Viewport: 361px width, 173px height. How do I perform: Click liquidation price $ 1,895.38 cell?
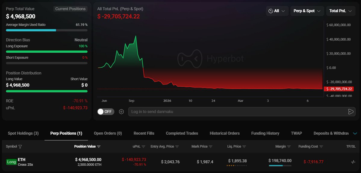click(x=237, y=161)
